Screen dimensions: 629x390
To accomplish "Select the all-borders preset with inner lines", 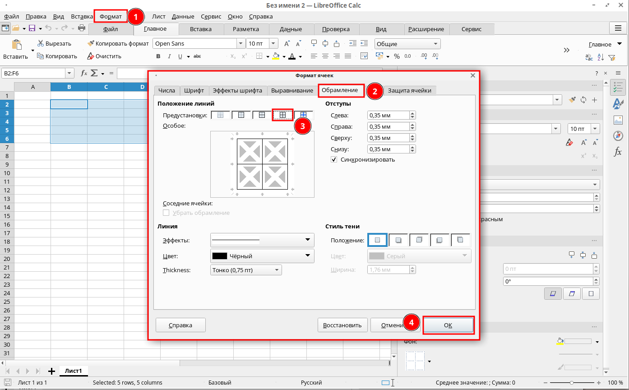I will (x=283, y=115).
